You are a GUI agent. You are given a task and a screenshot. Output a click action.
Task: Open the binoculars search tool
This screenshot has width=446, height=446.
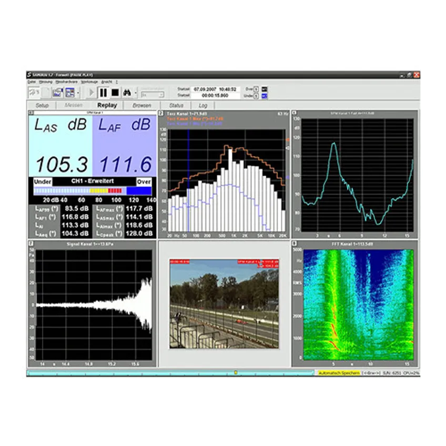tap(127, 93)
